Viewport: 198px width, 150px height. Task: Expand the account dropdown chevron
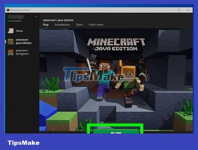coord(36,16)
